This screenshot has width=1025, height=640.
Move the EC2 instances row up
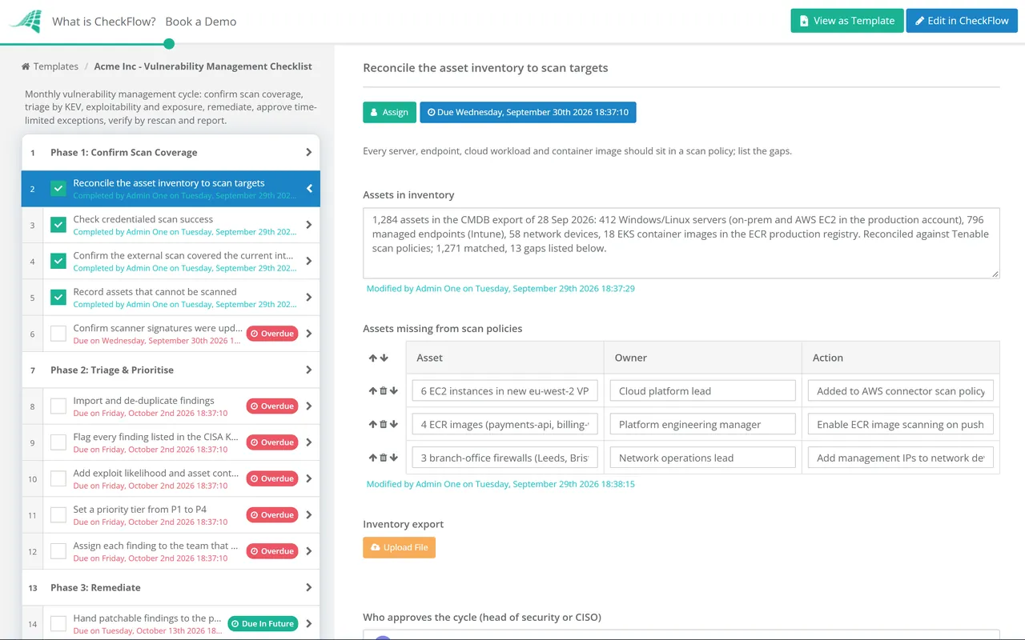click(x=372, y=391)
